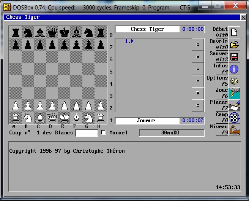The width and height of the screenshot is (249, 201).
Task: Enable the Manuel checkbox
Action: coord(103,132)
